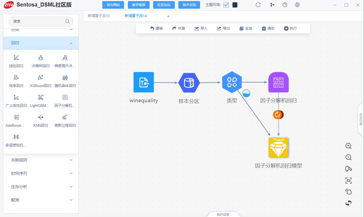Click the rotate layout icon at bottom right
This screenshot has width=364, height=217.
point(349,203)
